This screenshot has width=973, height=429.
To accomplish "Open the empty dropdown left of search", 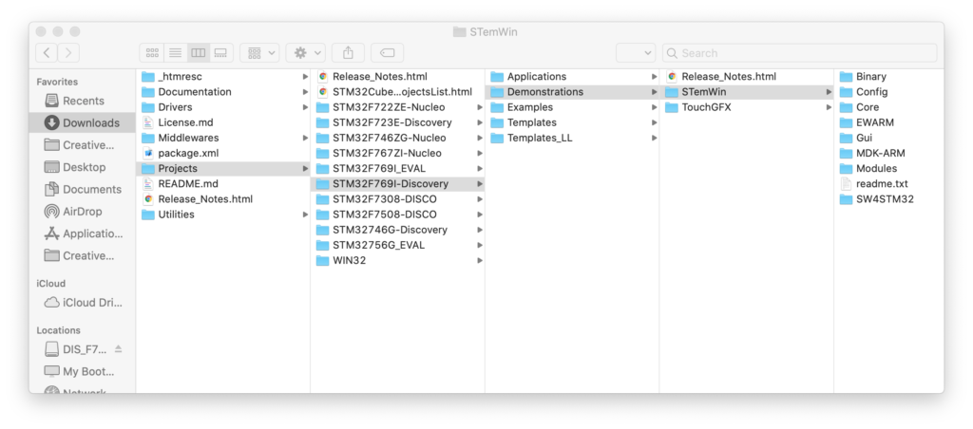I will pos(635,53).
